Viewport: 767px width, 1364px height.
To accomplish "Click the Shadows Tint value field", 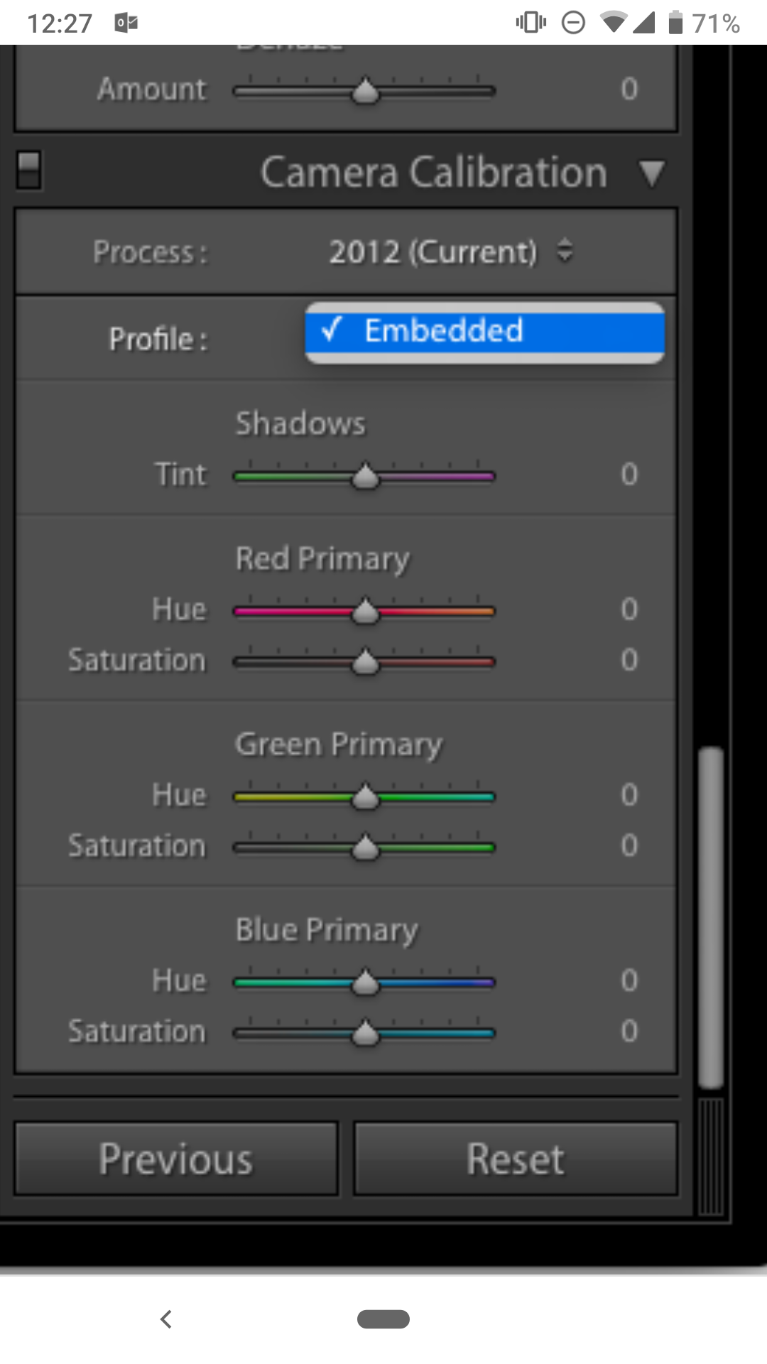I will point(629,475).
